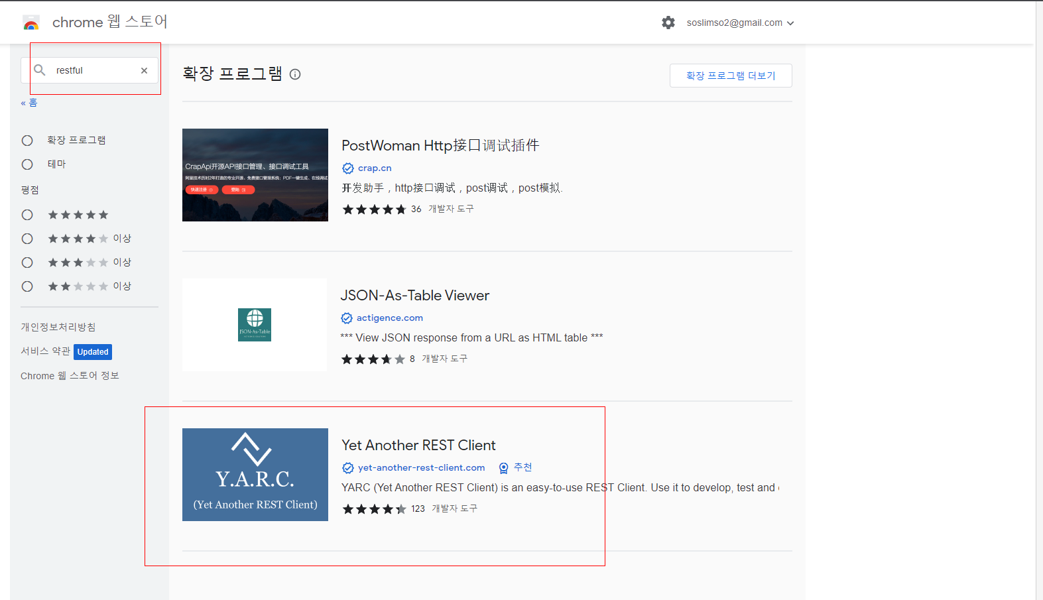Screen dimensions: 1043x600
Task: Open settings via the gear icon
Action: [x=668, y=23]
